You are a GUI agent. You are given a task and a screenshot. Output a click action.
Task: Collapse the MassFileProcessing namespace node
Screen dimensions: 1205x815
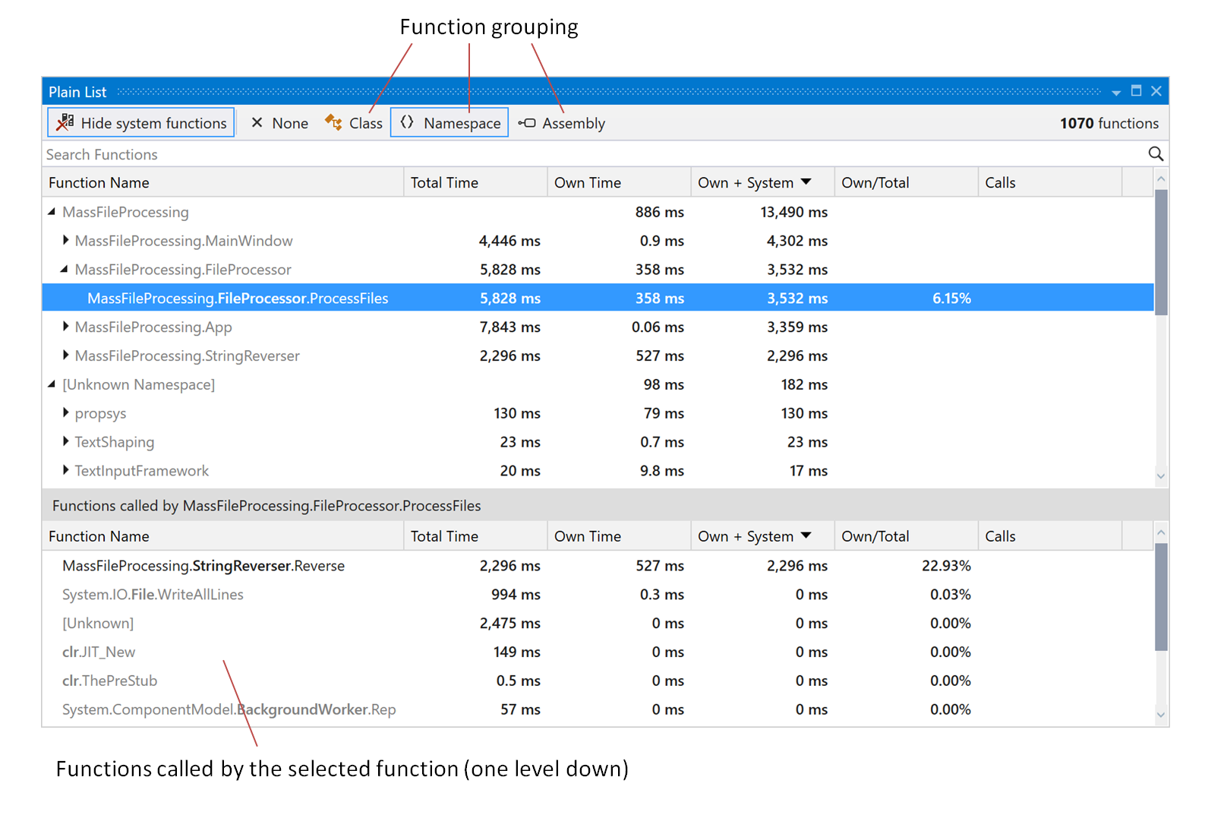(x=52, y=212)
